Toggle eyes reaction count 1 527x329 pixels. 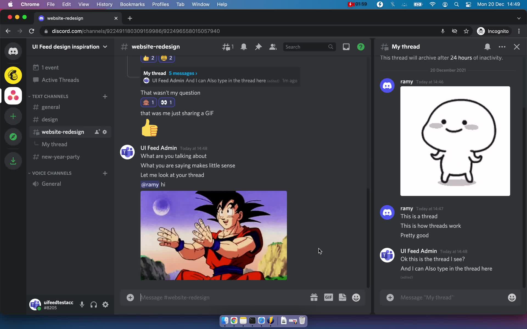(167, 102)
